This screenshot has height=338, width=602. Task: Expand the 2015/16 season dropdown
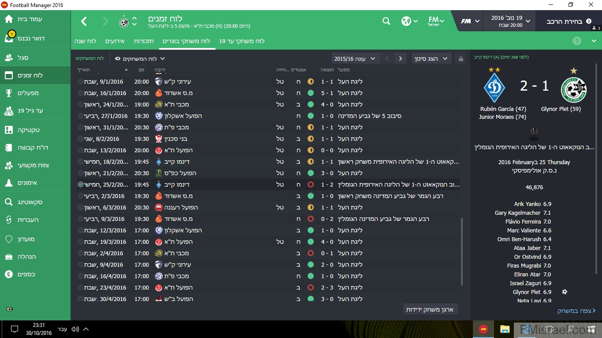tap(355, 59)
